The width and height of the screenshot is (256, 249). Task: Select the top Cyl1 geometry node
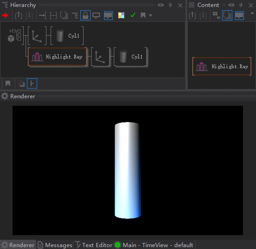[x=67, y=36]
